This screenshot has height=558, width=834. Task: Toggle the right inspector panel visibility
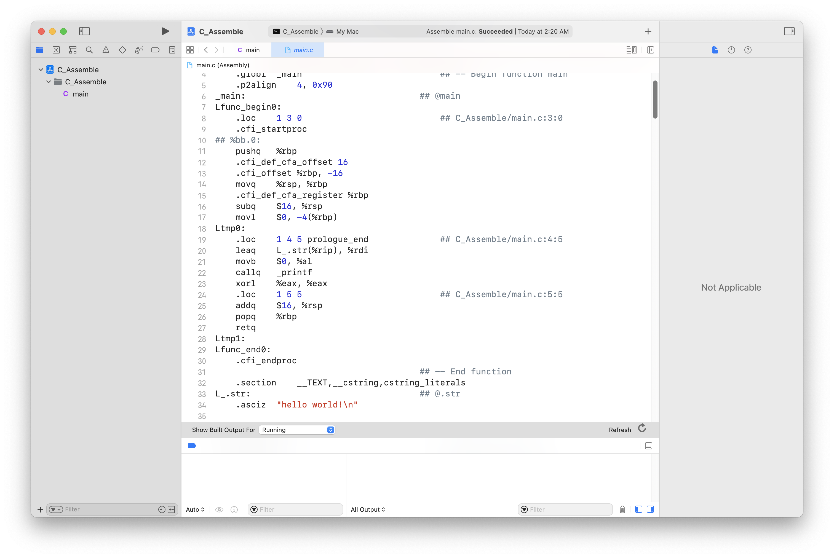[789, 31]
